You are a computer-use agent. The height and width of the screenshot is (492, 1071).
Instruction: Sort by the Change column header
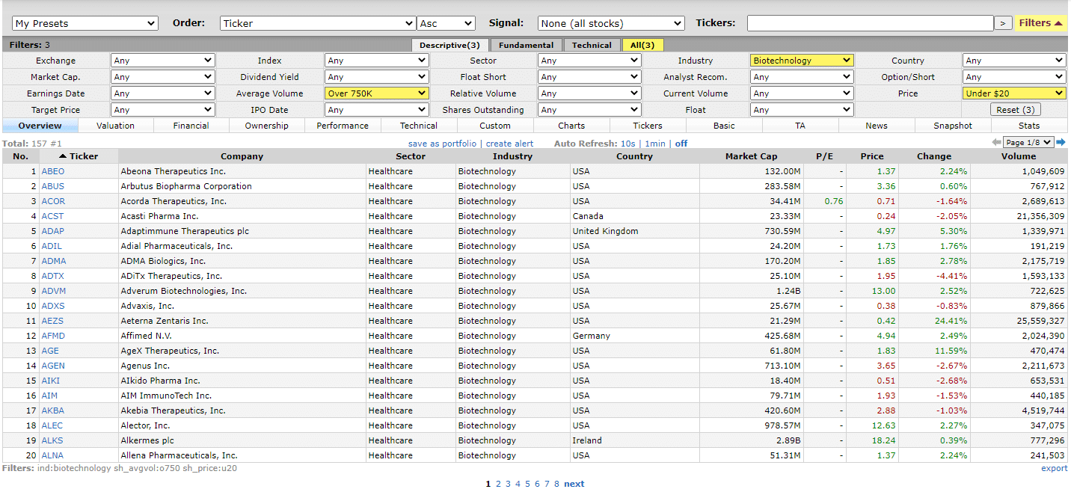[x=934, y=156]
